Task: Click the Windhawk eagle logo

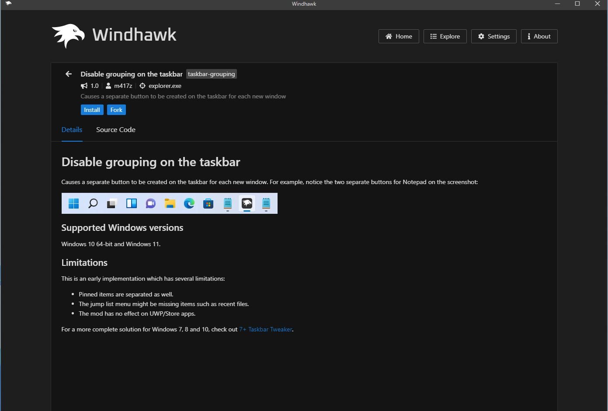Action: [x=68, y=36]
